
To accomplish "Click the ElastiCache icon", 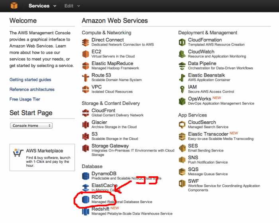I will tap(86, 188).
